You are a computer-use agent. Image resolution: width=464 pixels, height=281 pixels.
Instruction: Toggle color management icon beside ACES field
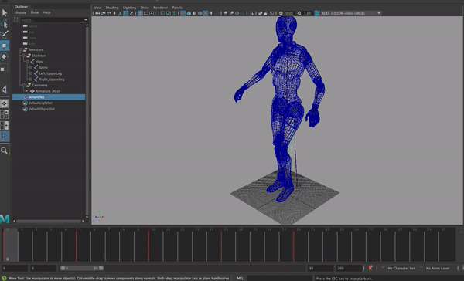click(x=317, y=13)
